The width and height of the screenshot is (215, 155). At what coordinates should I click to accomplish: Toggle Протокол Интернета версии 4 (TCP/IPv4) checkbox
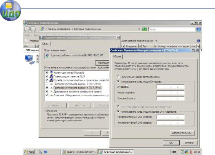coord(47,88)
